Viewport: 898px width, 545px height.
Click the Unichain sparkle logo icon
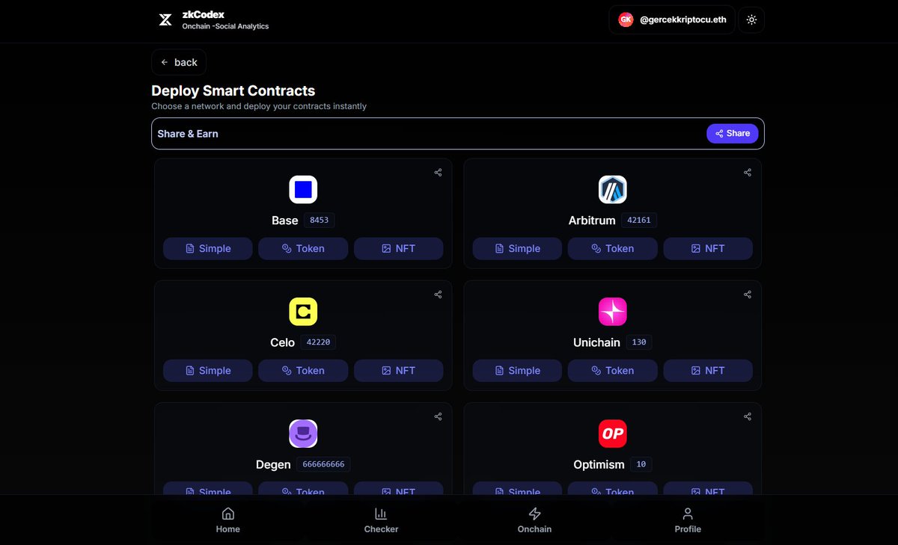coord(612,312)
